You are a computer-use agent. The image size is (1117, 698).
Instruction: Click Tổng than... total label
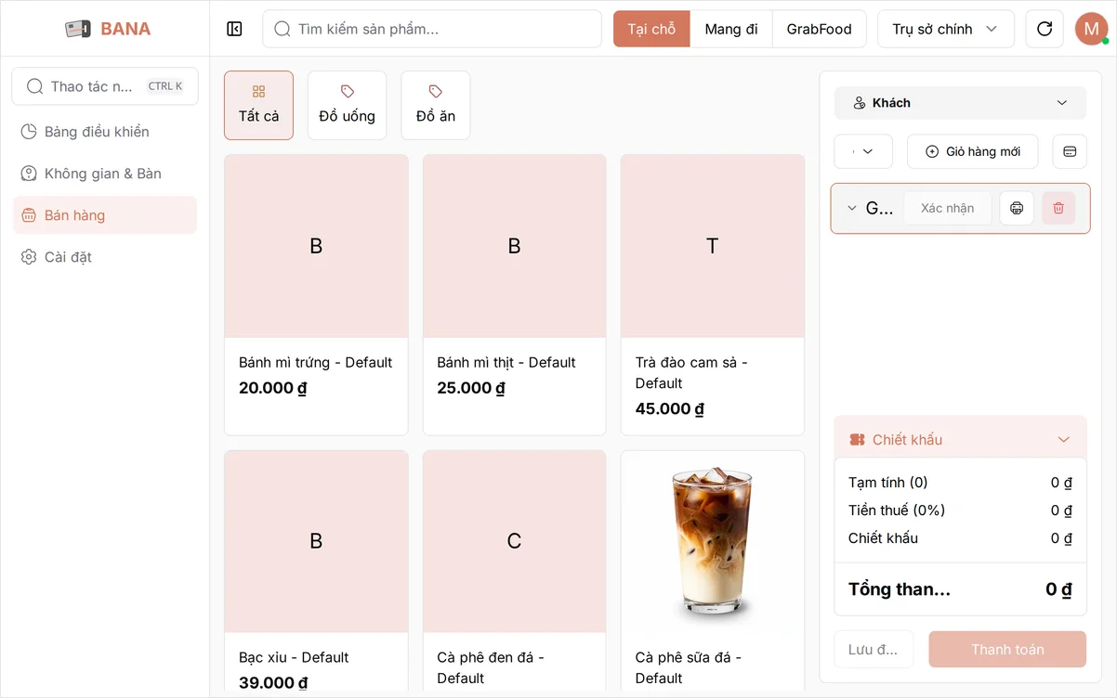(x=900, y=589)
